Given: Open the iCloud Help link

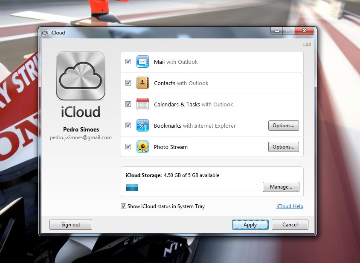Looking at the screenshot, I should click(x=290, y=206).
